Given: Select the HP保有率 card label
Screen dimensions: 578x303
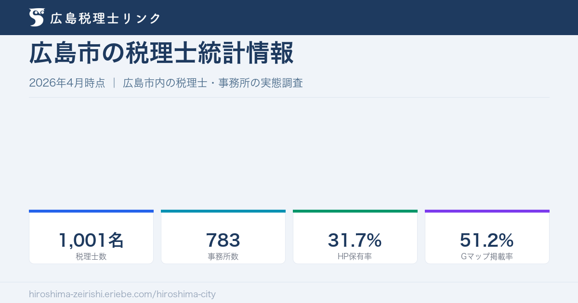Looking at the screenshot, I should click(x=355, y=256).
